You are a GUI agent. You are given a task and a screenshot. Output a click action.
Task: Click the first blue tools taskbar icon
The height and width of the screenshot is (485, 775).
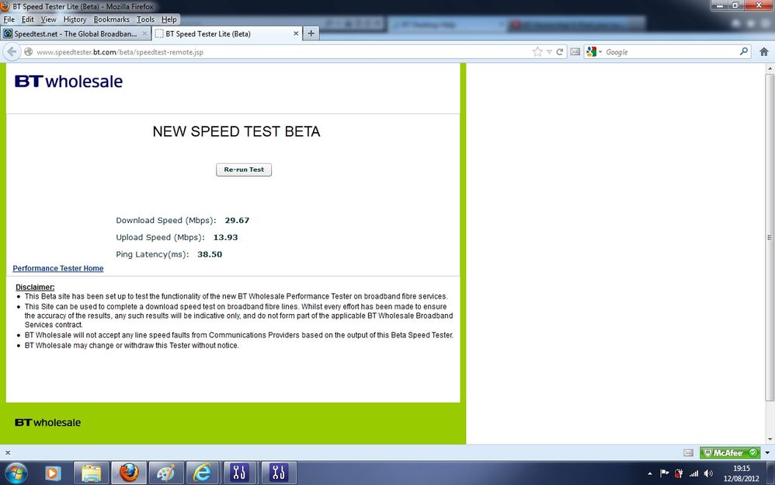click(x=240, y=473)
